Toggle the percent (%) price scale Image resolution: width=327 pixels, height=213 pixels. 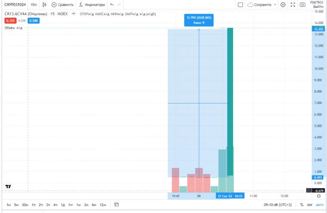click(x=302, y=205)
